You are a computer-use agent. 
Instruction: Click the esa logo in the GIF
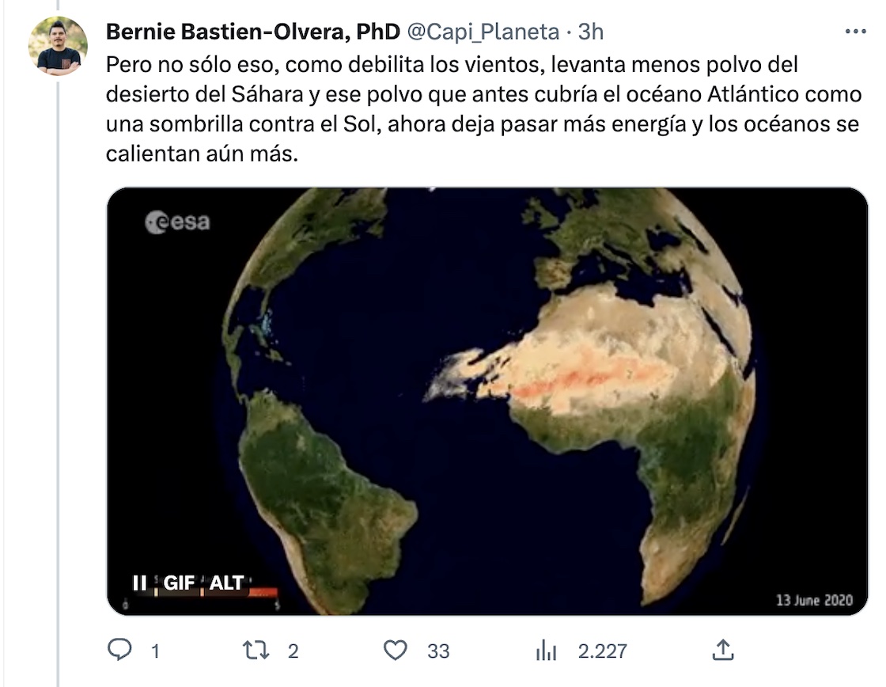(x=177, y=222)
